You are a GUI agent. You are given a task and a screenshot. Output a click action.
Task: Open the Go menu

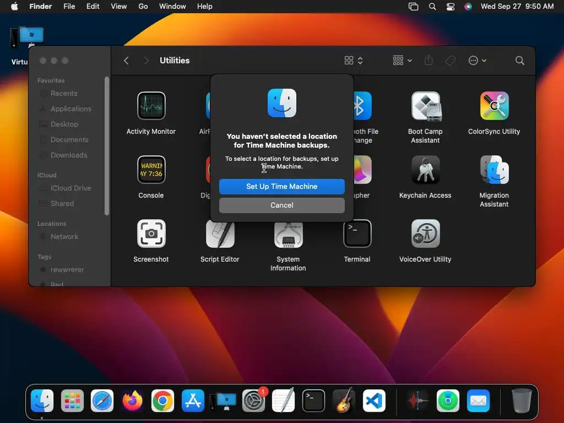coord(143,7)
